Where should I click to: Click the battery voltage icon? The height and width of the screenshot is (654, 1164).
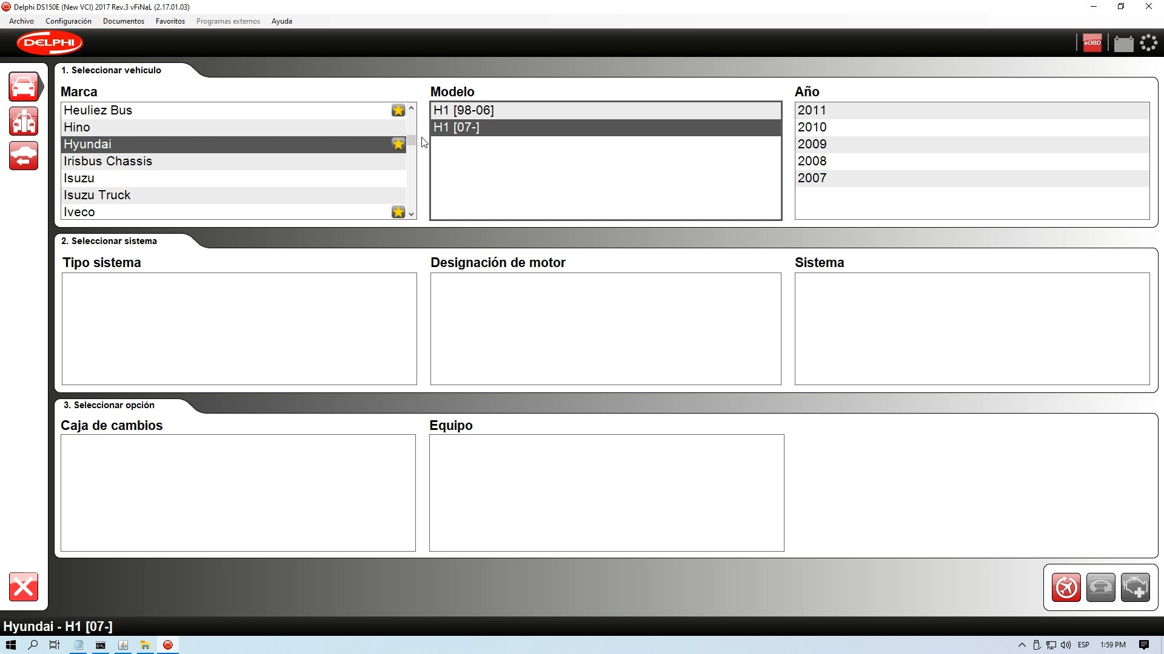(x=1123, y=44)
